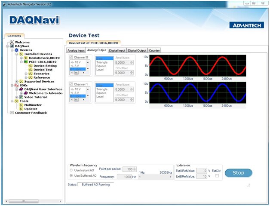Expand the Supported Devices node
Screen dimensions: 270x206
tap(17, 81)
